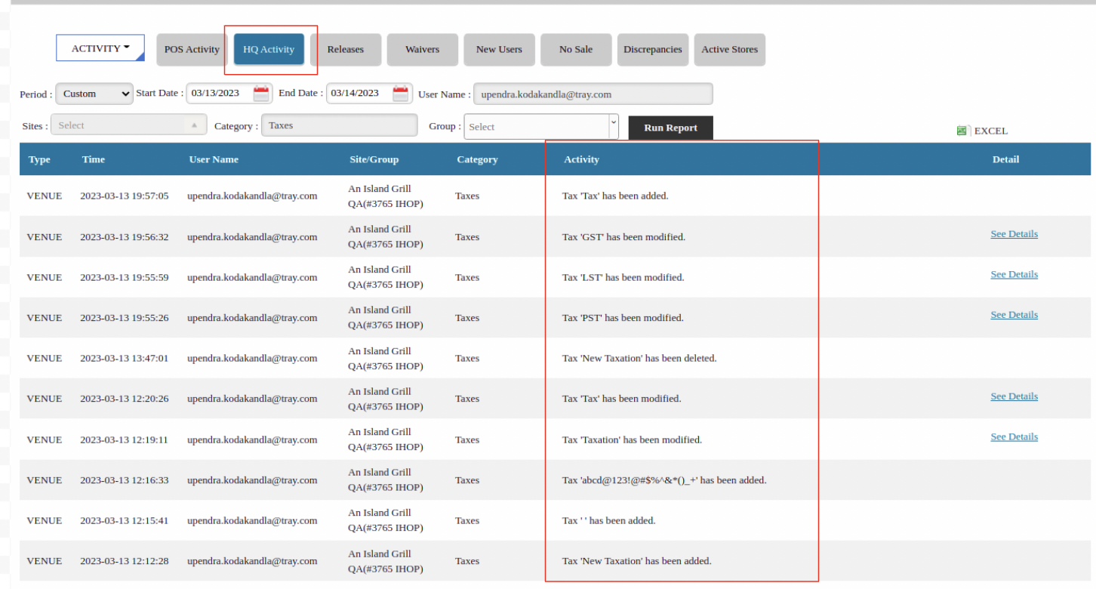Switch to the POS Activity tab
This screenshot has width=1096, height=589.
tap(192, 50)
